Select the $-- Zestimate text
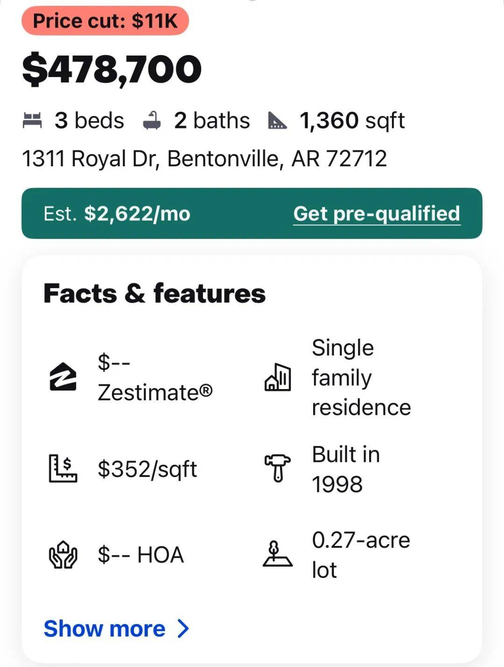Image resolution: width=504 pixels, height=667 pixels. click(x=155, y=377)
